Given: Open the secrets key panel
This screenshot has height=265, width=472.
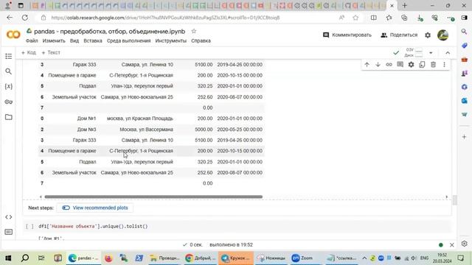Looking at the screenshot, I should (x=9, y=102).
